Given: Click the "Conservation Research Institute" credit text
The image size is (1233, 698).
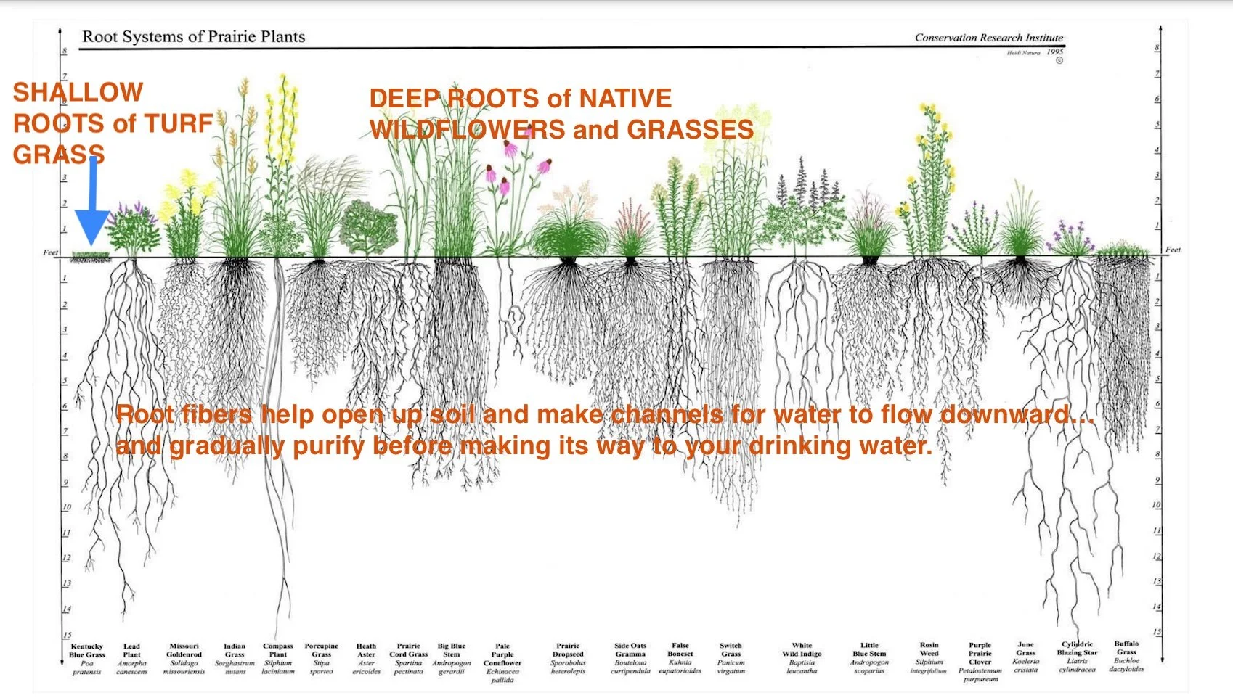Looking at the screenshot, I should click(988, 38).
